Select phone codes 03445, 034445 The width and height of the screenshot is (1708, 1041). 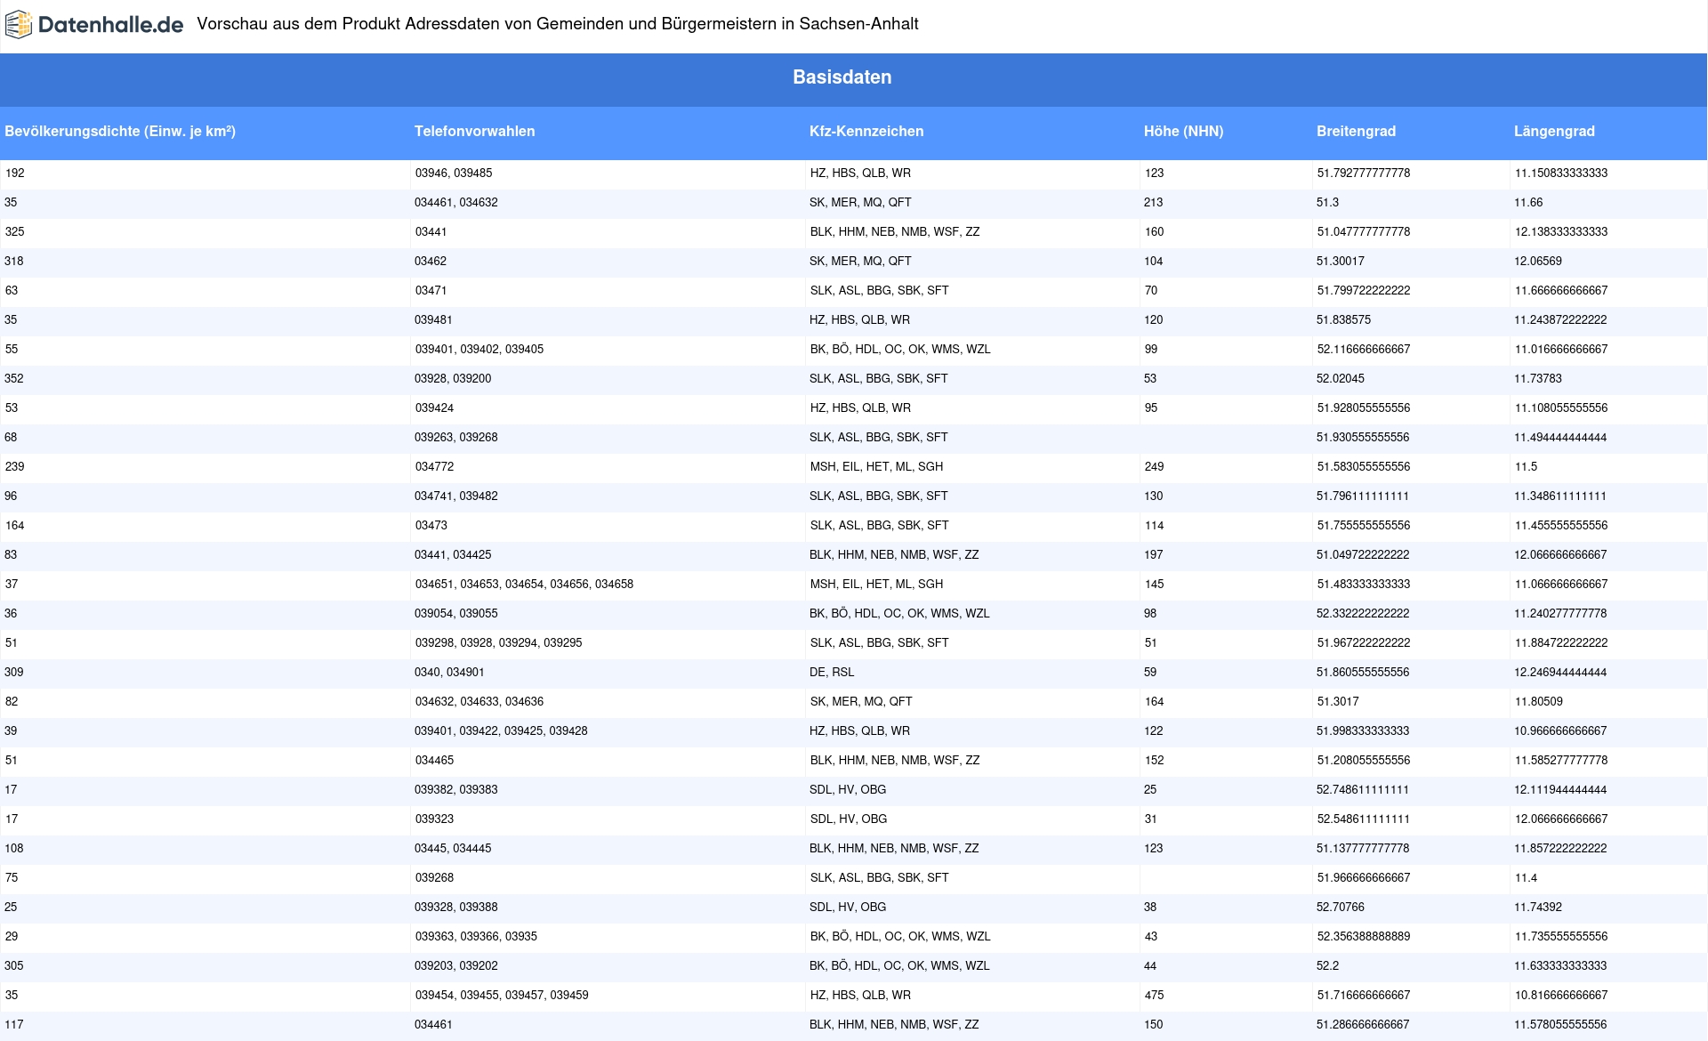click(453, 849)
